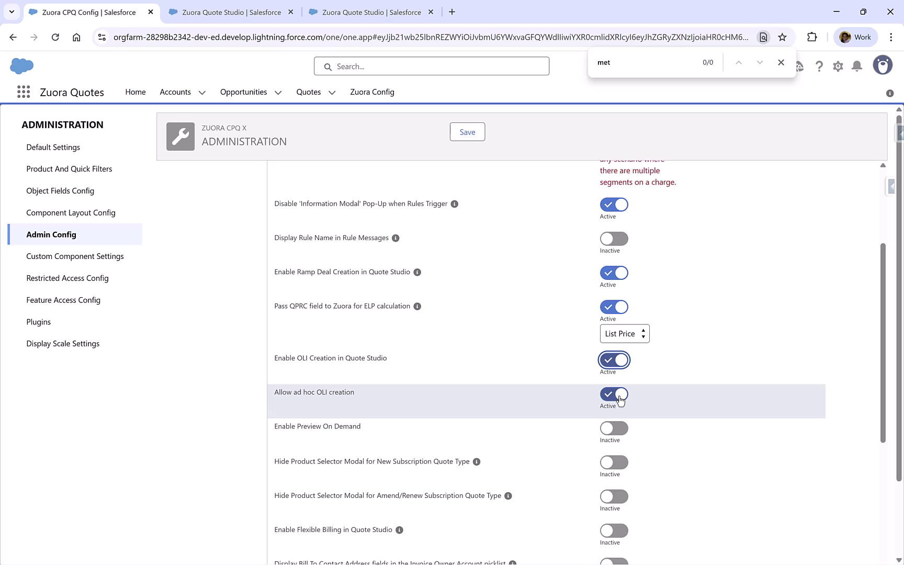Select the Home menu item

[135, 92]
